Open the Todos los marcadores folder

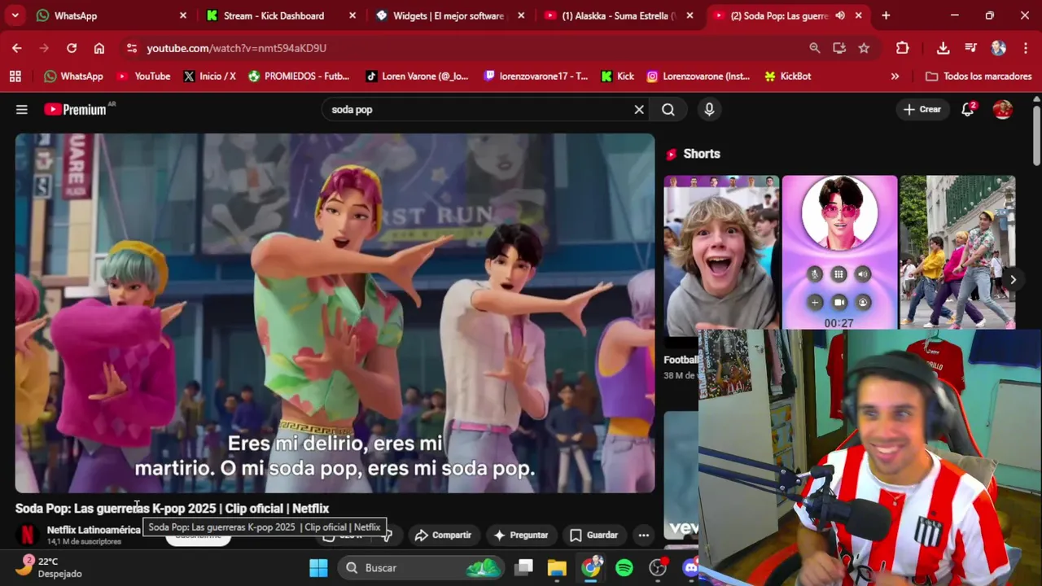pyautogui.click(x=979, y=76)
